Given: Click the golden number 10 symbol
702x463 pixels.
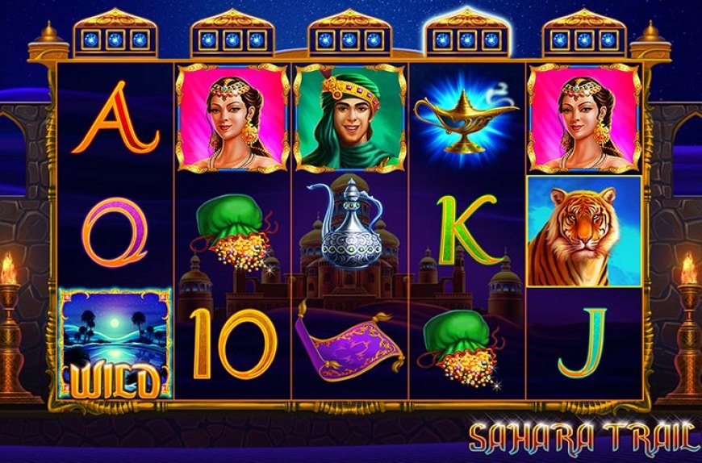Looking at the screenshot, I should (x=233, y=344).
